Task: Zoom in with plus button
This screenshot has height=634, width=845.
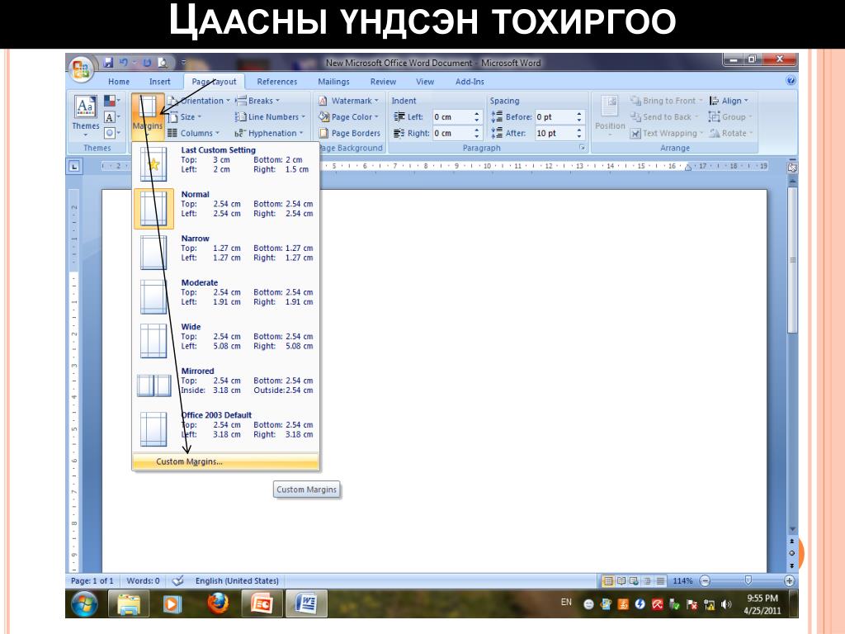Action: pyautogui.click(x=789, y=580)
